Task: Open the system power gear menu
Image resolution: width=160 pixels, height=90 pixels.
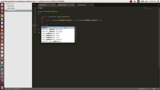Action: (158, 1)
